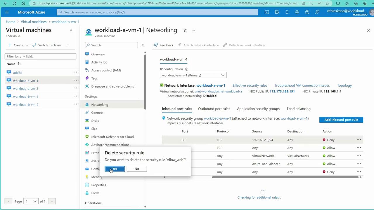Click NIC Public IP 172.173.168.151
The height and width of the screenshot is (210, 374).
[x=282, y=91]
